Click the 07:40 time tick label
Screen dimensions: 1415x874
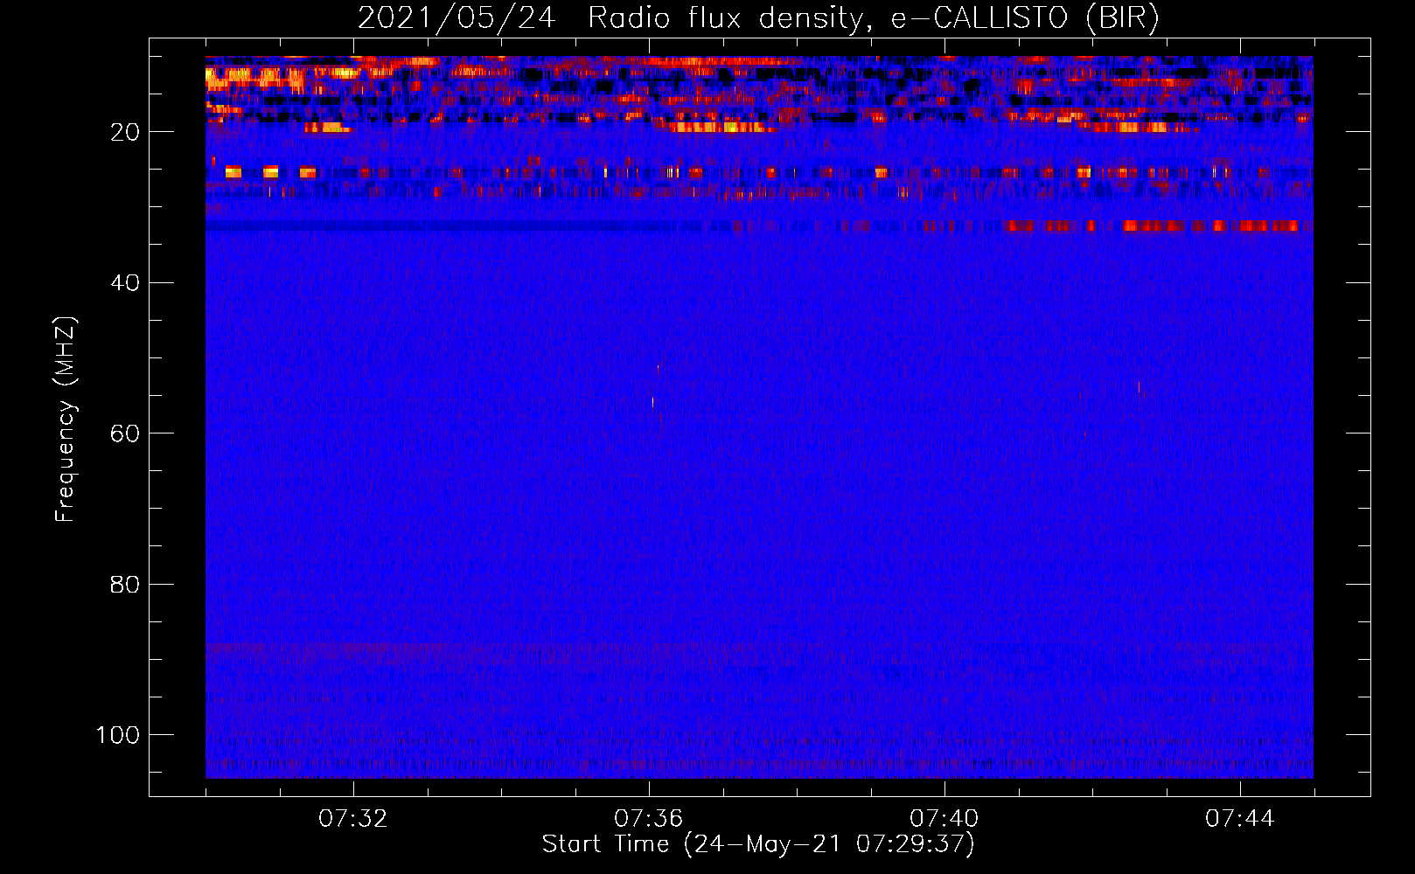tap(944, 818)
